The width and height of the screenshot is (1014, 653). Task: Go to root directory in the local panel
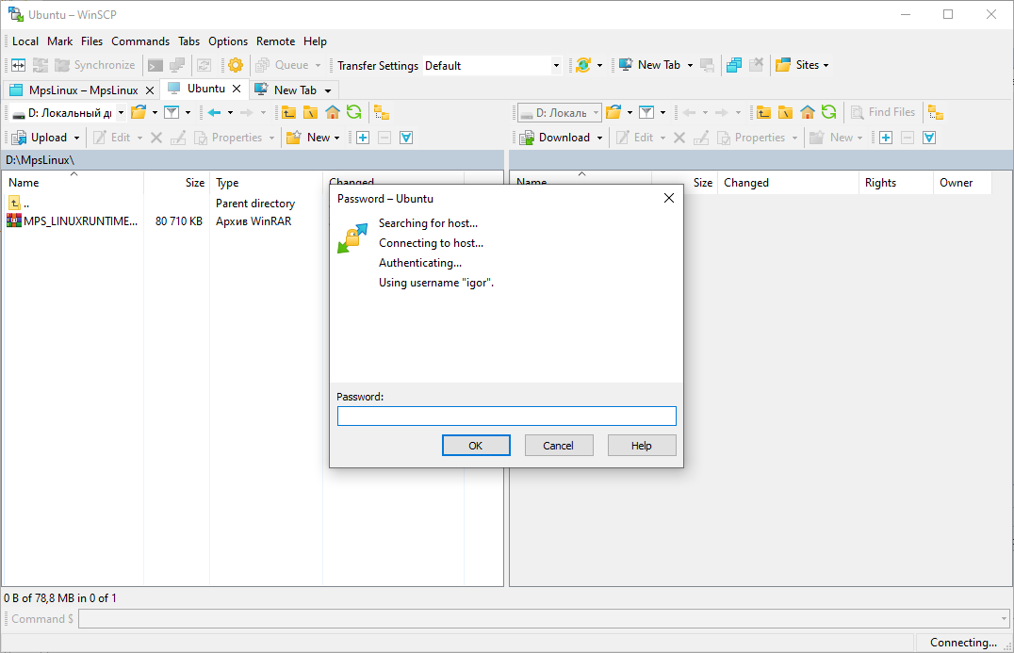click(x=310, y=112)
